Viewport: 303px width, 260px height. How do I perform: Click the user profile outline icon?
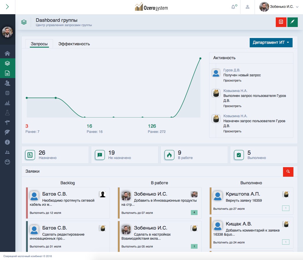[247, 7]
